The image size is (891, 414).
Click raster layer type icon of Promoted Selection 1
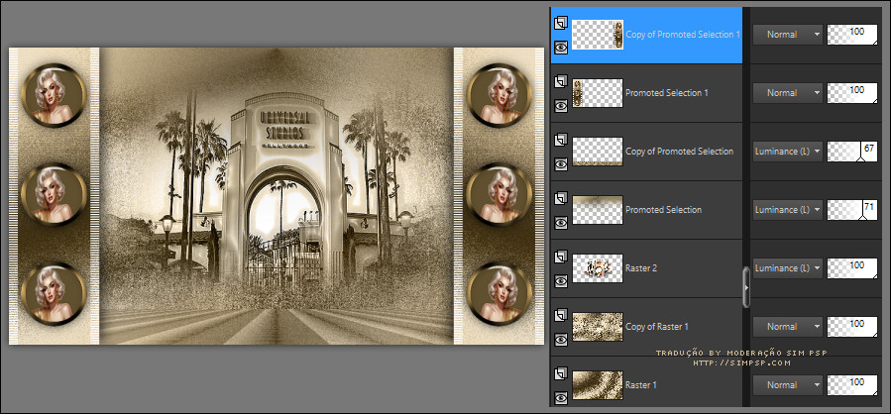tap(561, 79)
